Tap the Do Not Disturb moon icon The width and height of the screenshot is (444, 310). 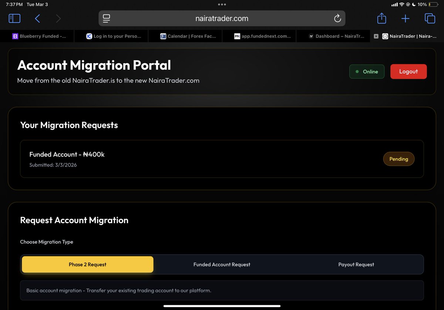coord(414,4)
